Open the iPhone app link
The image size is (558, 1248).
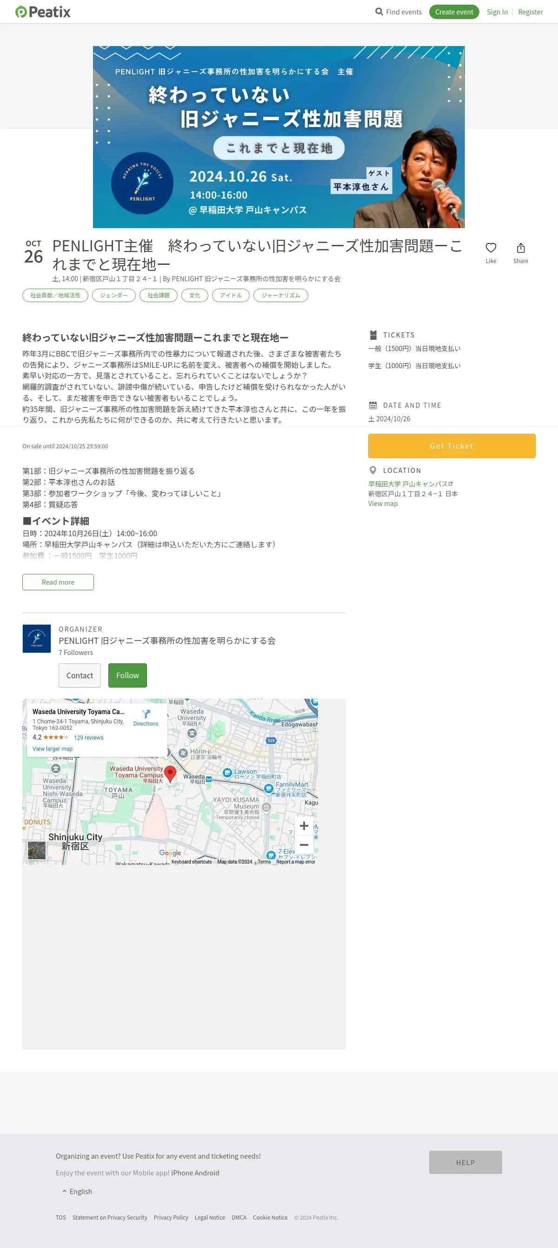coord(182,1173)
